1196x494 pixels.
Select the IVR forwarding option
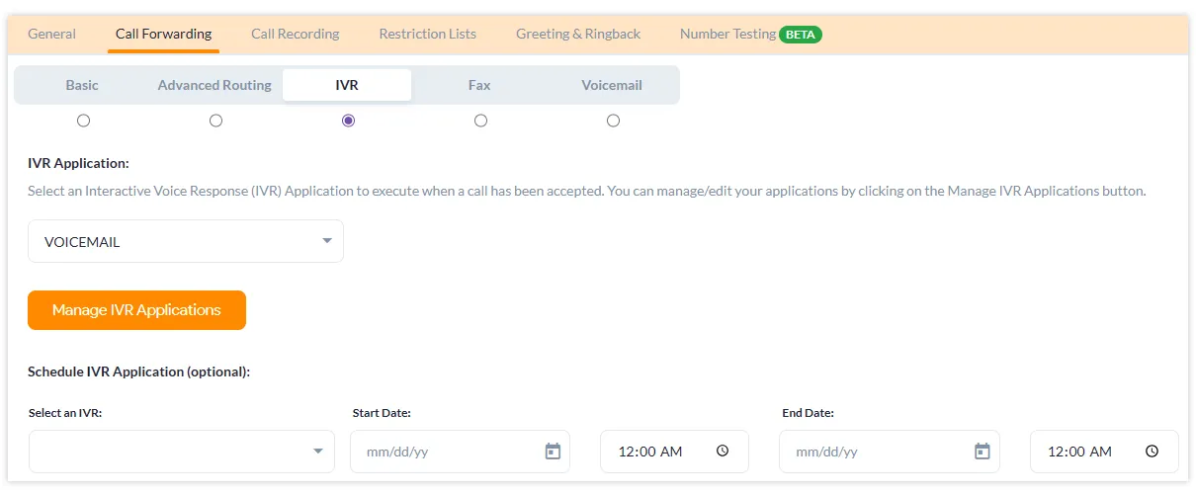[x=347, y=85]
